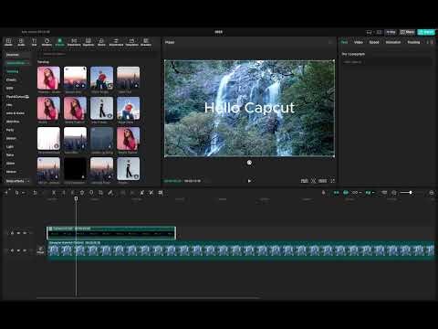Lock the main video track
438x329 pixels.
pyautogui.click(x=13, y=250)
